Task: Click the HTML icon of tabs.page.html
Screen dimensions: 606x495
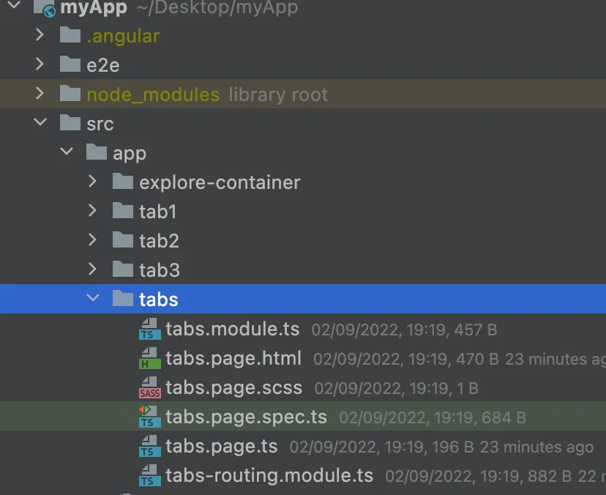Action: click(149, 358)
